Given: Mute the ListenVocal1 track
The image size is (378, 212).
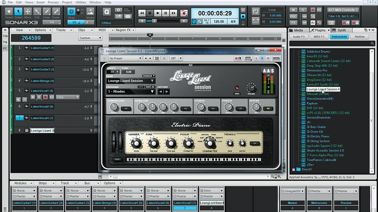Looking at the screenshot, I should [32, 97].
